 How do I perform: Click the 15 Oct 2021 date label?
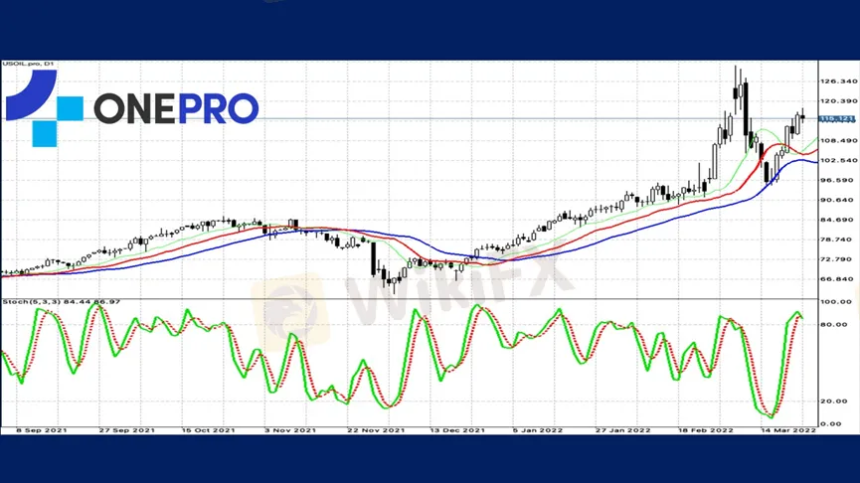click(x=209, y=430)
